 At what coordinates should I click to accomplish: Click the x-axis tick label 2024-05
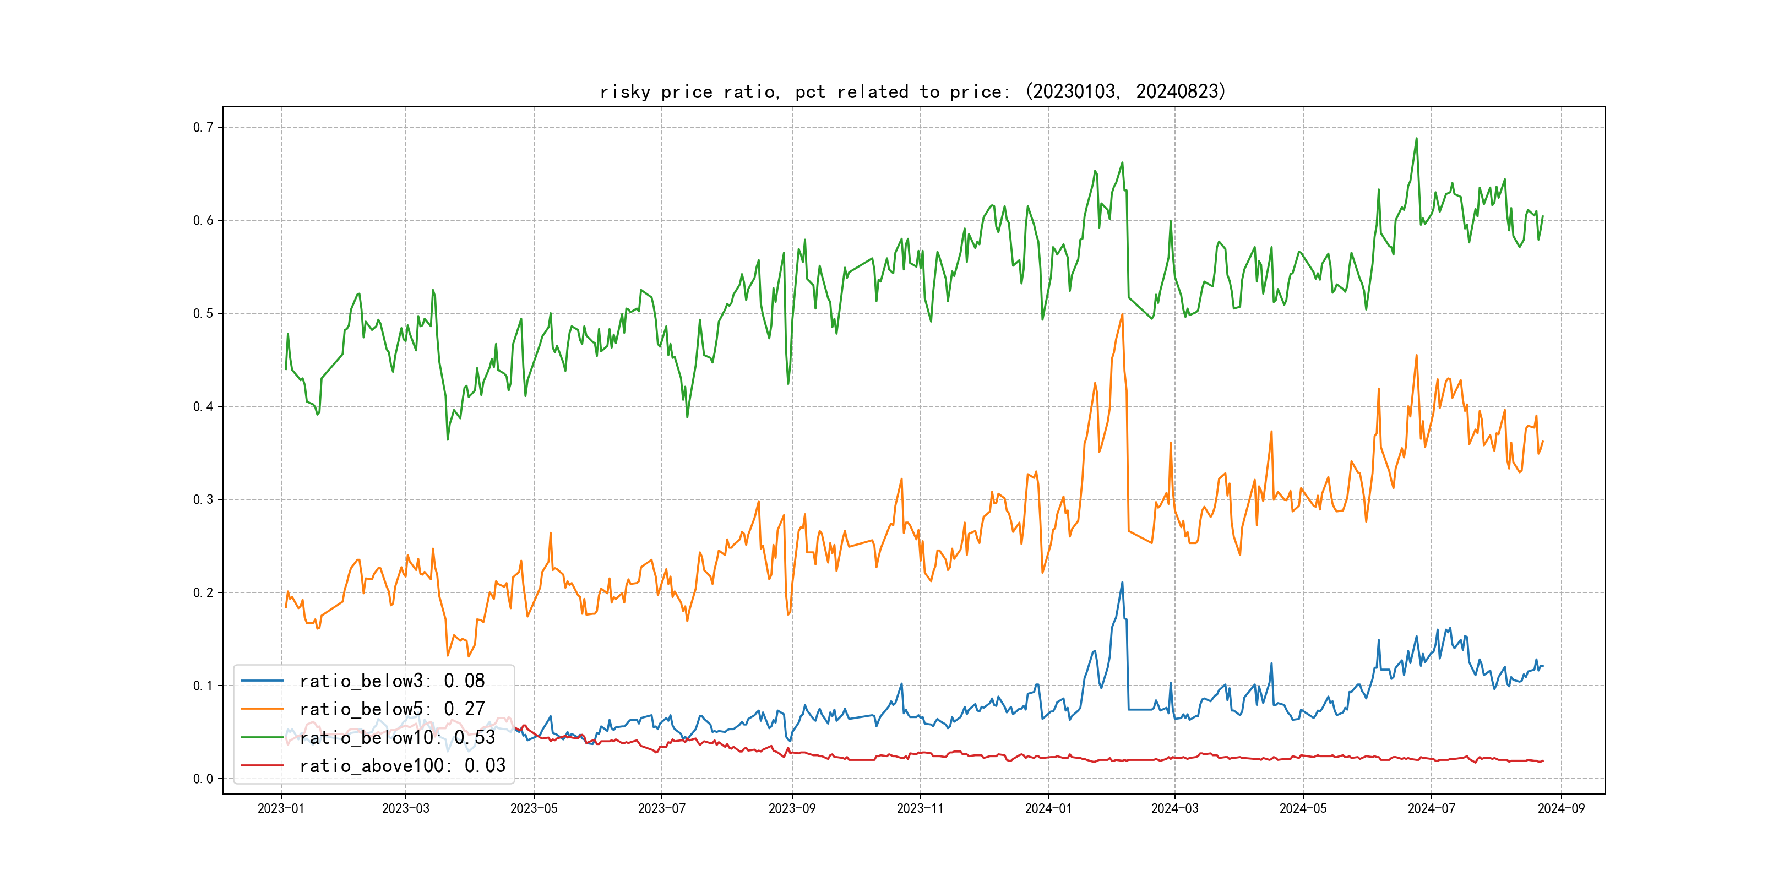(x=1303, y=808)
